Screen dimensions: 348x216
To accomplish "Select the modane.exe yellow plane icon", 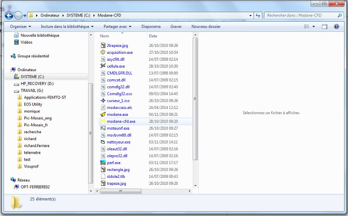I will point(103,115).
